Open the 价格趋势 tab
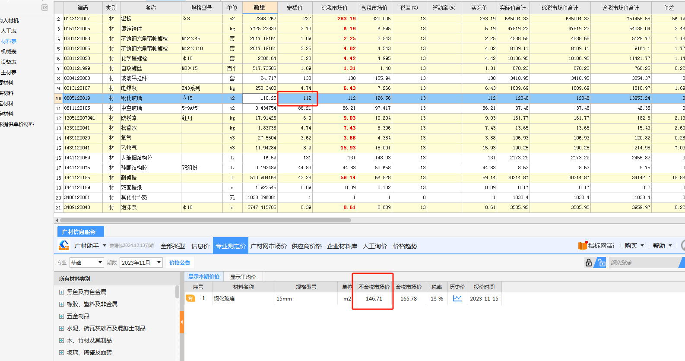This screenshot has height=361, width=685. pos(405,246)
